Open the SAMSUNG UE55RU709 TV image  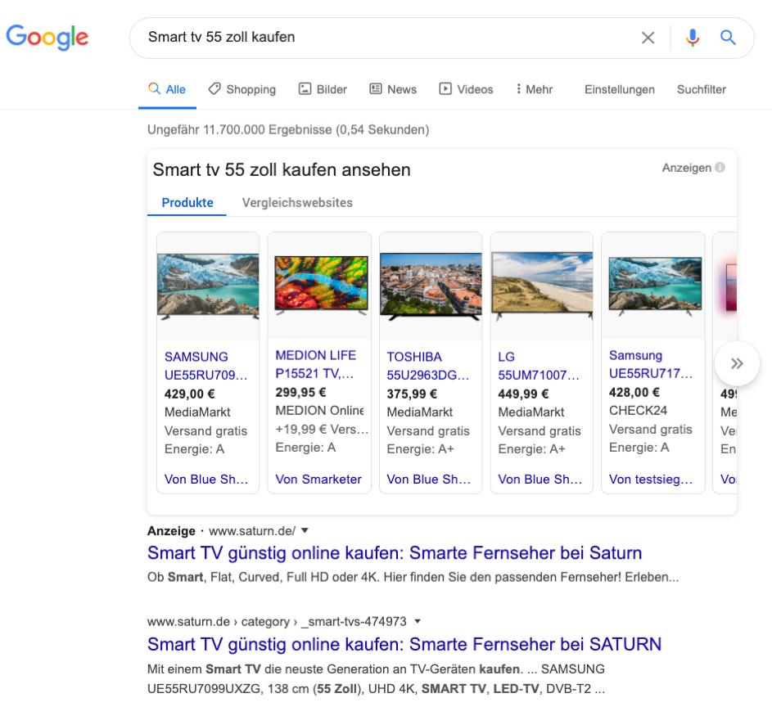[208, 286]
